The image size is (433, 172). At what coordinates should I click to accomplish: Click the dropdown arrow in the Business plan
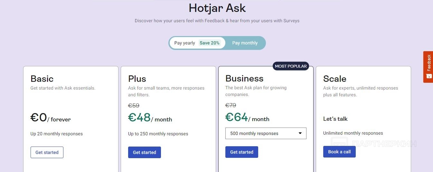[300, 133]
